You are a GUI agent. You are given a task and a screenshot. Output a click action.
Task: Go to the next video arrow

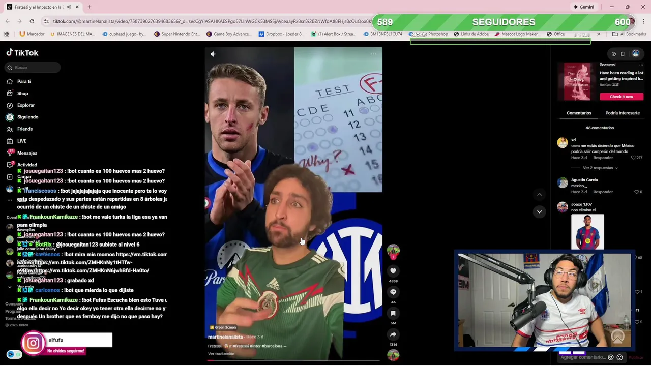[540, 211]
